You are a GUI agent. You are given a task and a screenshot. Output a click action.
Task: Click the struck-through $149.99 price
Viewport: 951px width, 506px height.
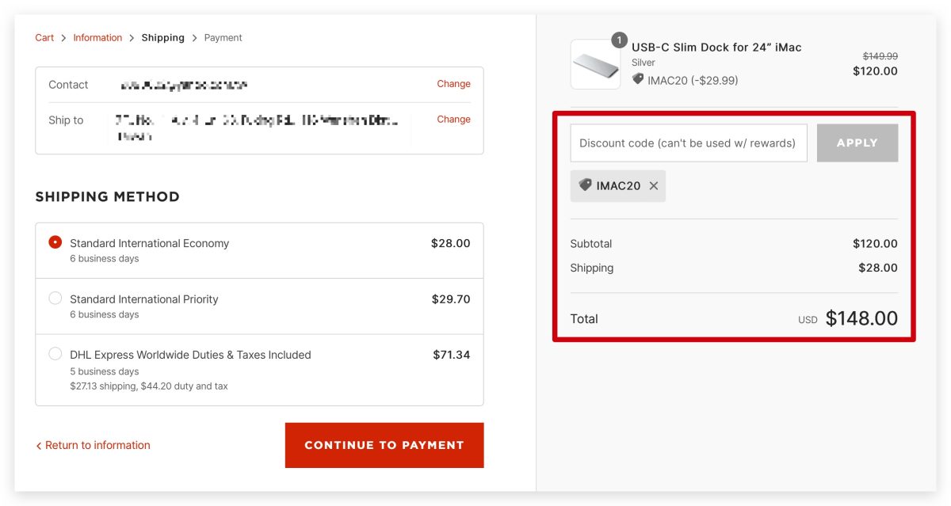tap(880, 56)
